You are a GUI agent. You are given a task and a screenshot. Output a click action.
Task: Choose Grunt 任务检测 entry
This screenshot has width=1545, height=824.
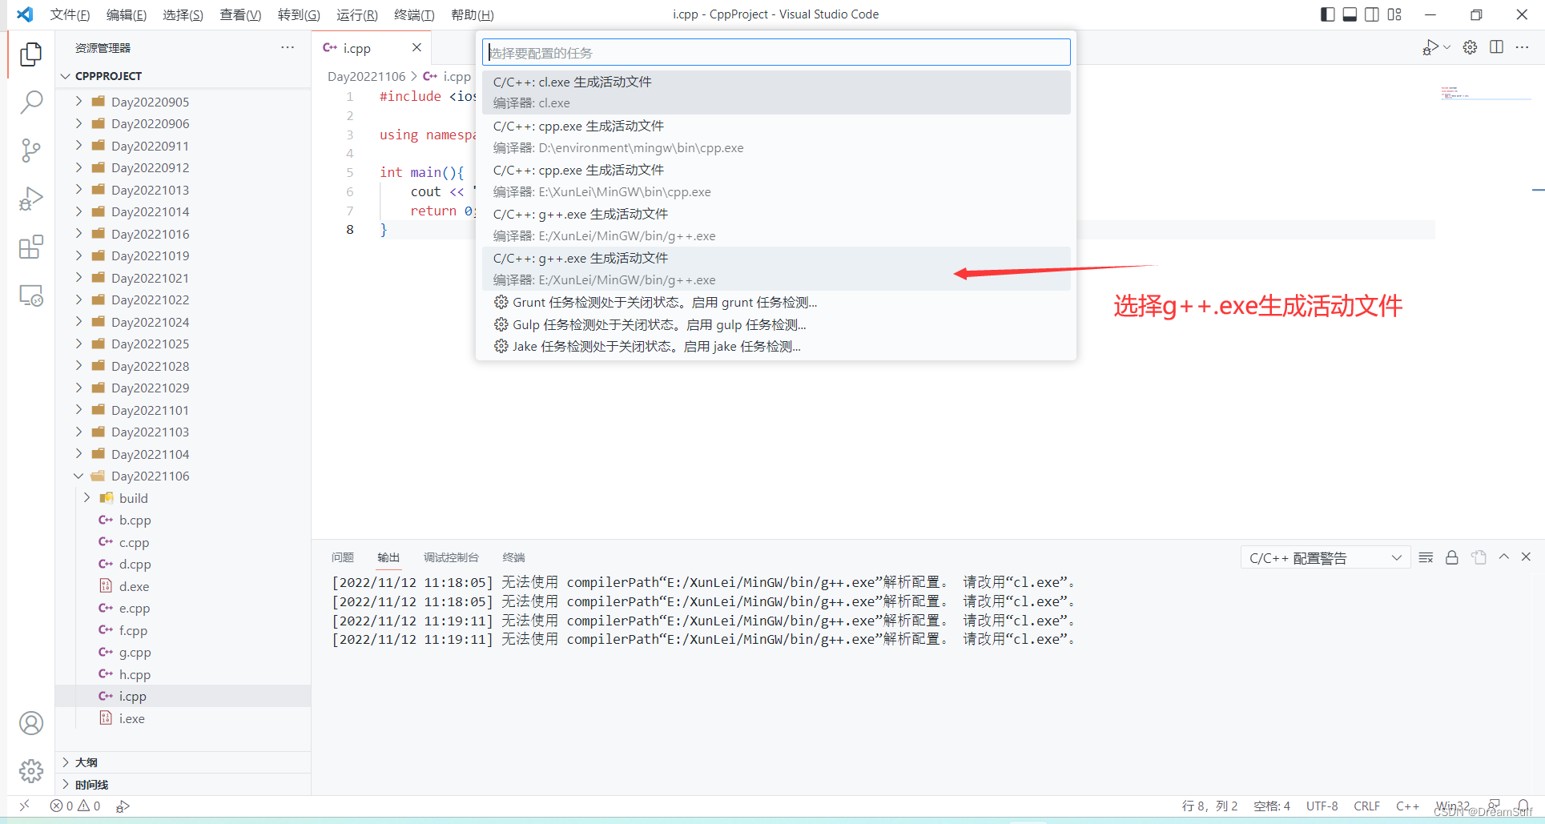click(x=776, y=302)
